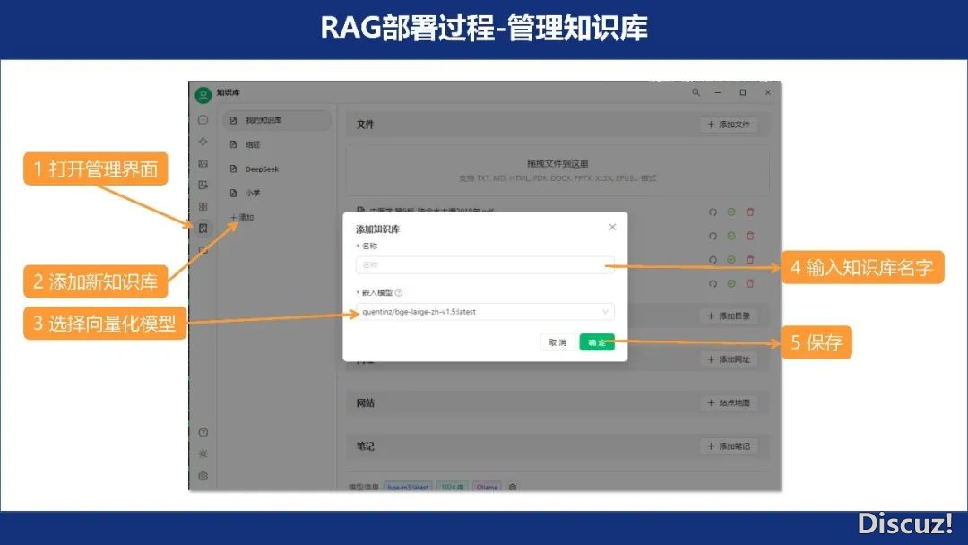Click the help icon beside 嵌入模型 label

[x=399, y=292]
